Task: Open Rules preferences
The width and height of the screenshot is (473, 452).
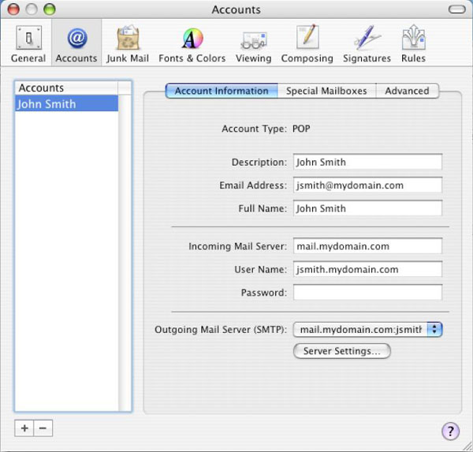Action: 414,44
